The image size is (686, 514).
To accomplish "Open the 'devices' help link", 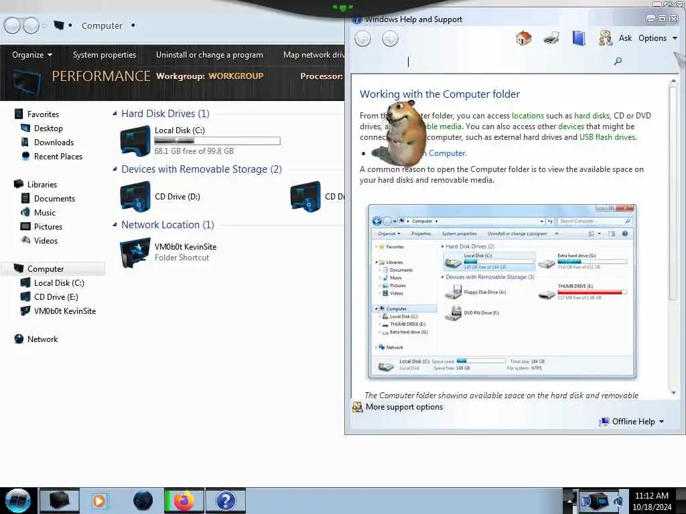I will click(x=571, y=126).
